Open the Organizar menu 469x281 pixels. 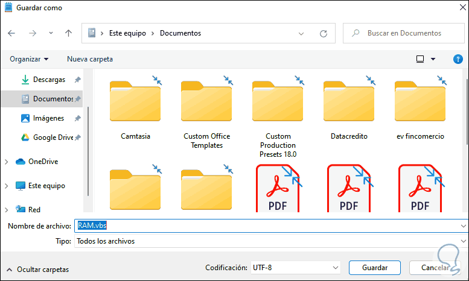click(29, 59)
